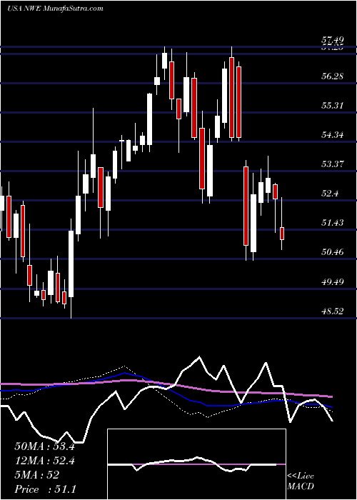The width and height of the screenshot is (357, 500).
Task: Select the 50MA : 53.4 readout
Action: click(x=44, y=446)
